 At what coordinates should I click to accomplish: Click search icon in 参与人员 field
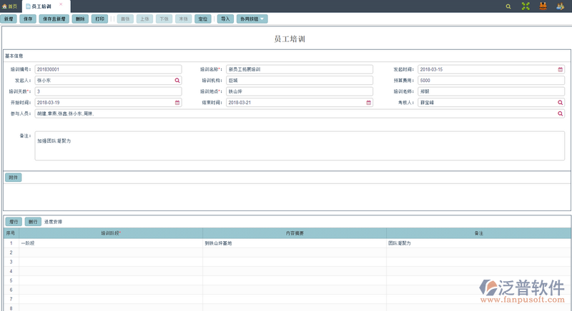(x=561, y=113)
